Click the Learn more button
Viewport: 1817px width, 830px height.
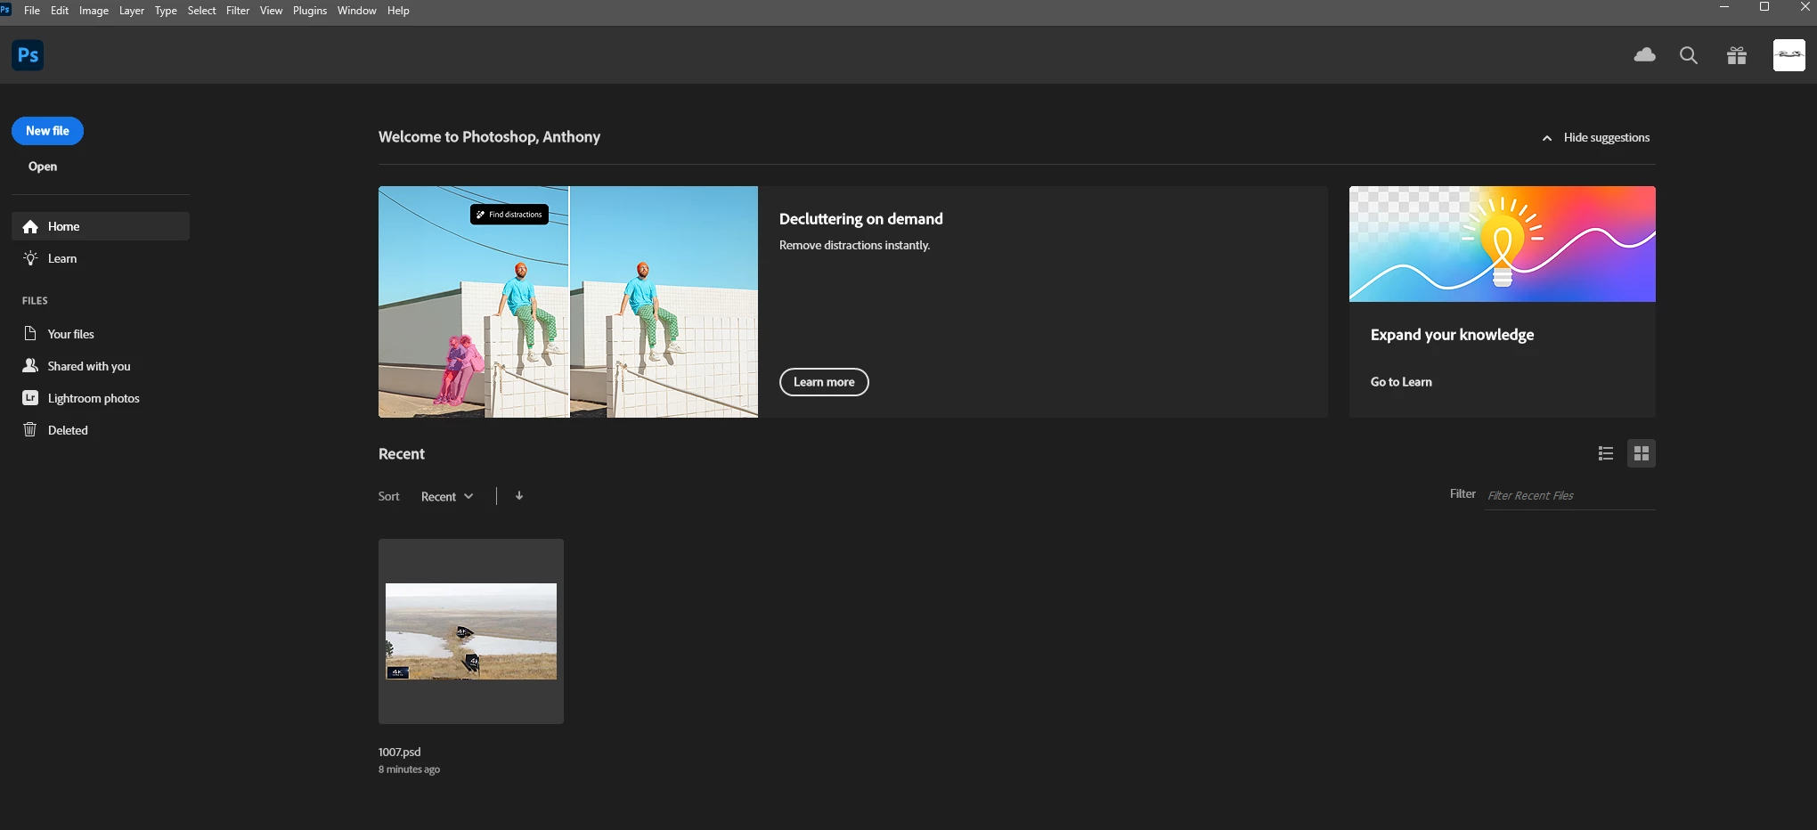pyautogui.click(x=824, y=382)
